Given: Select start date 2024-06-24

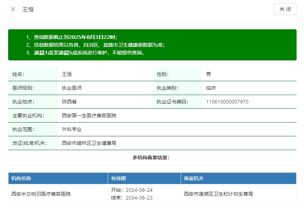Looking at the screenshot, I should point(139,190).
